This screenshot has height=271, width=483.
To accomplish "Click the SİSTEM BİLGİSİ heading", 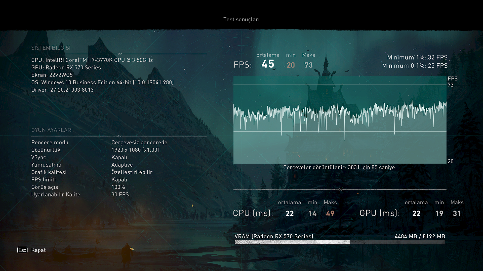I will click(x=51, y=48).
